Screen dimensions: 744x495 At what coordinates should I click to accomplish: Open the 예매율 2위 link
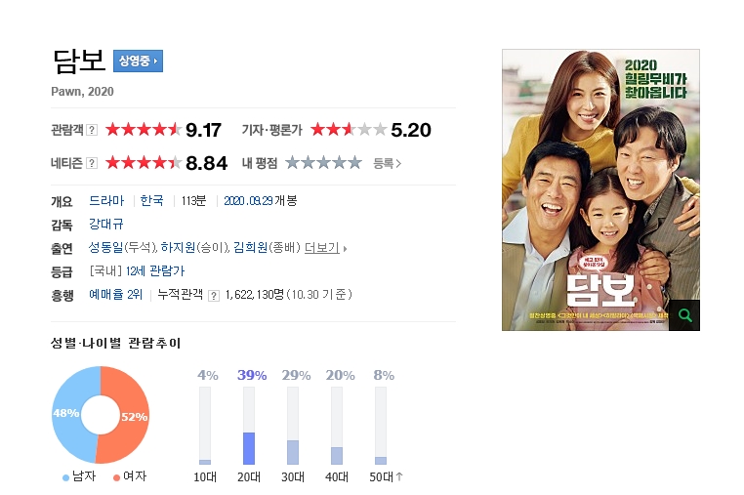116,295
